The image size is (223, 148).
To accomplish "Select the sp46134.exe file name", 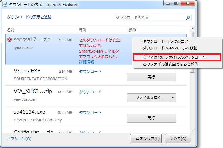I will click(30, 112).
